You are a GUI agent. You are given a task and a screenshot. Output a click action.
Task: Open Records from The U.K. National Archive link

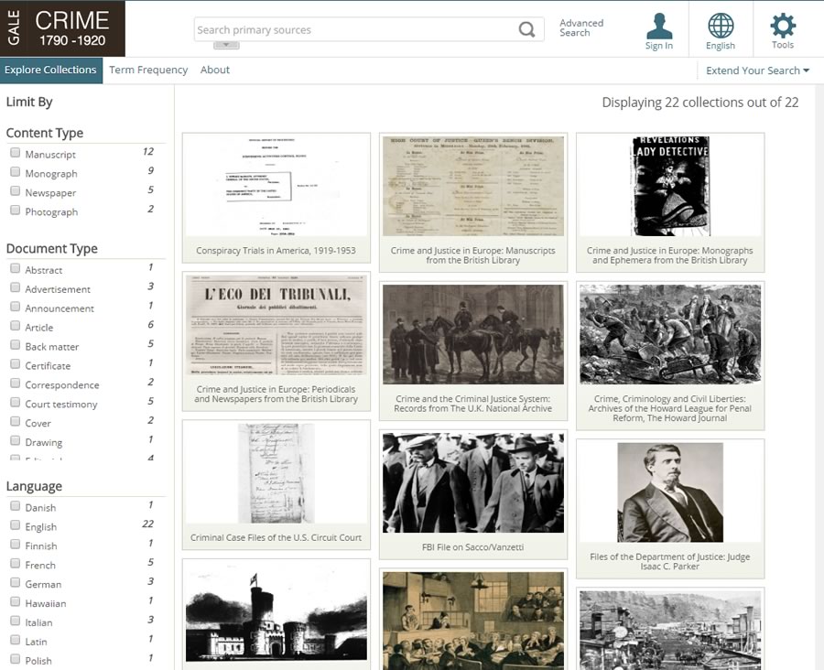click(473, 404)
